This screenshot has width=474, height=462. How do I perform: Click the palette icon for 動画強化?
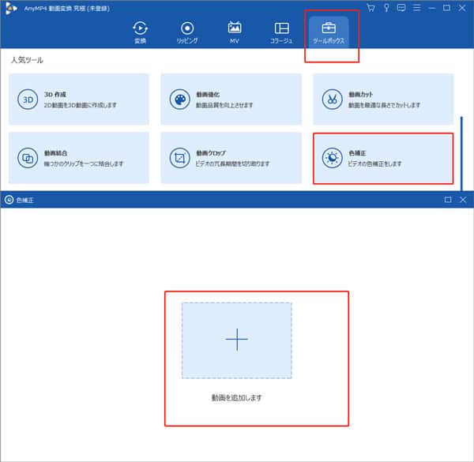click(179, 99)
